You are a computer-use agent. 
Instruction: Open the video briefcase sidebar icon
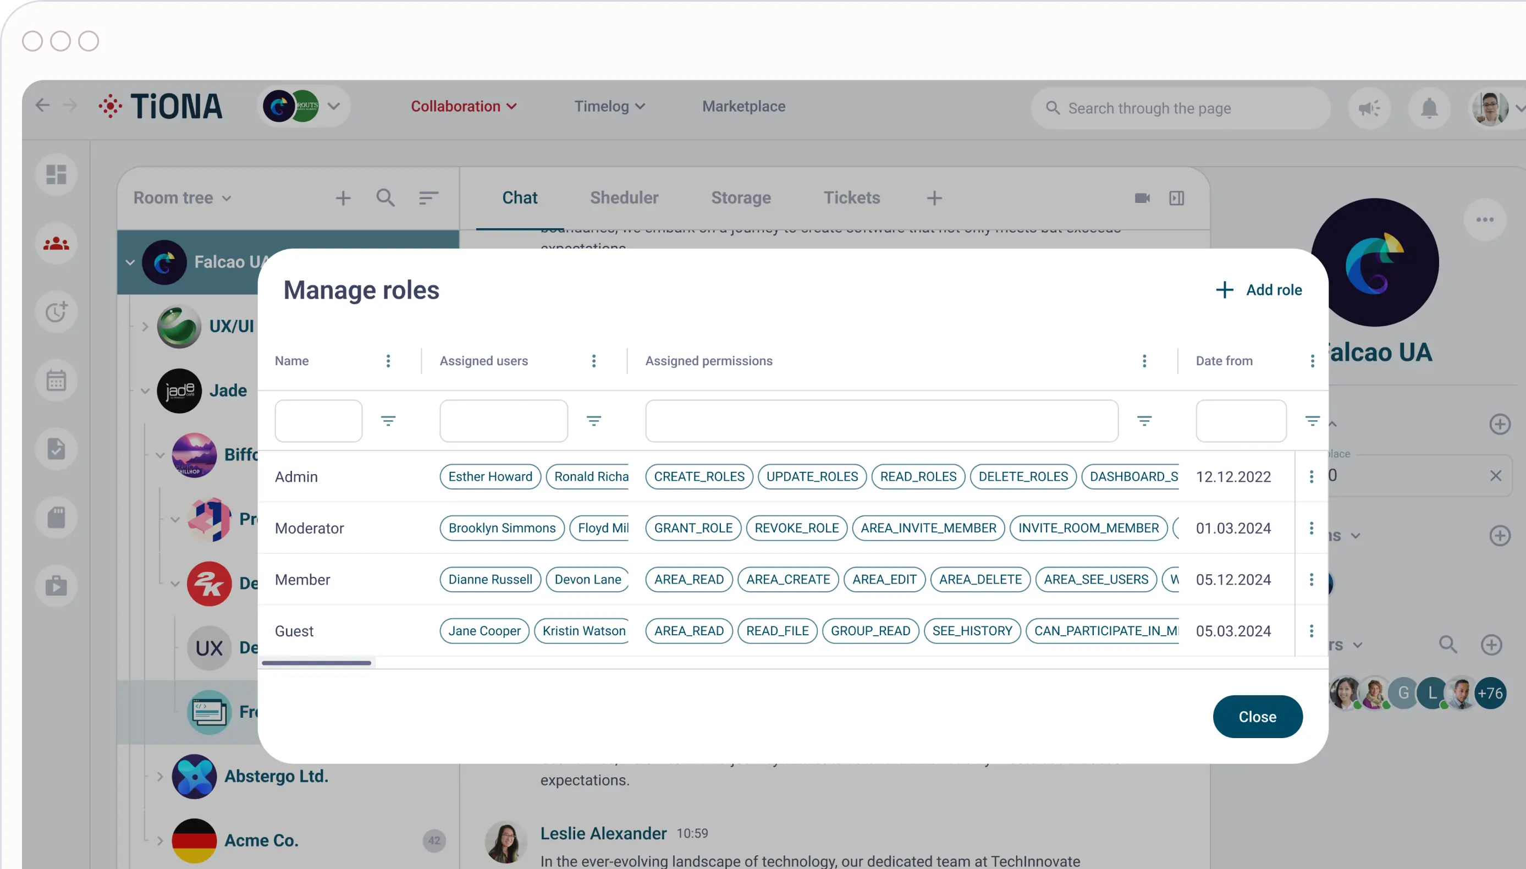pos(56,586)
